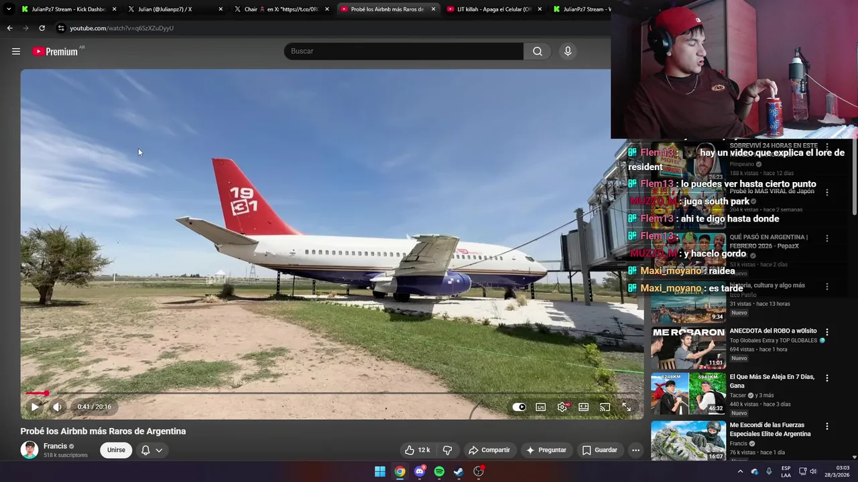Cast the video using the Cast icon
The width and height of the screenshot is (858, 482).
pos(605,407)
